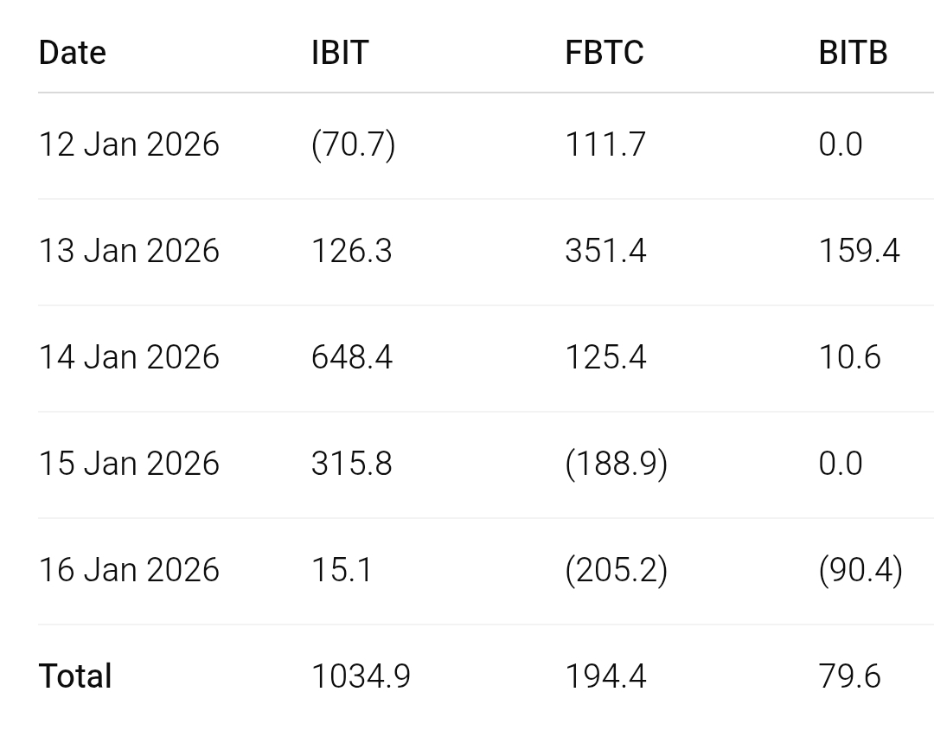This screenshot has width=934, height=756.
Task: Click the BITB value 159.4
Action: (x=859, y=251)
